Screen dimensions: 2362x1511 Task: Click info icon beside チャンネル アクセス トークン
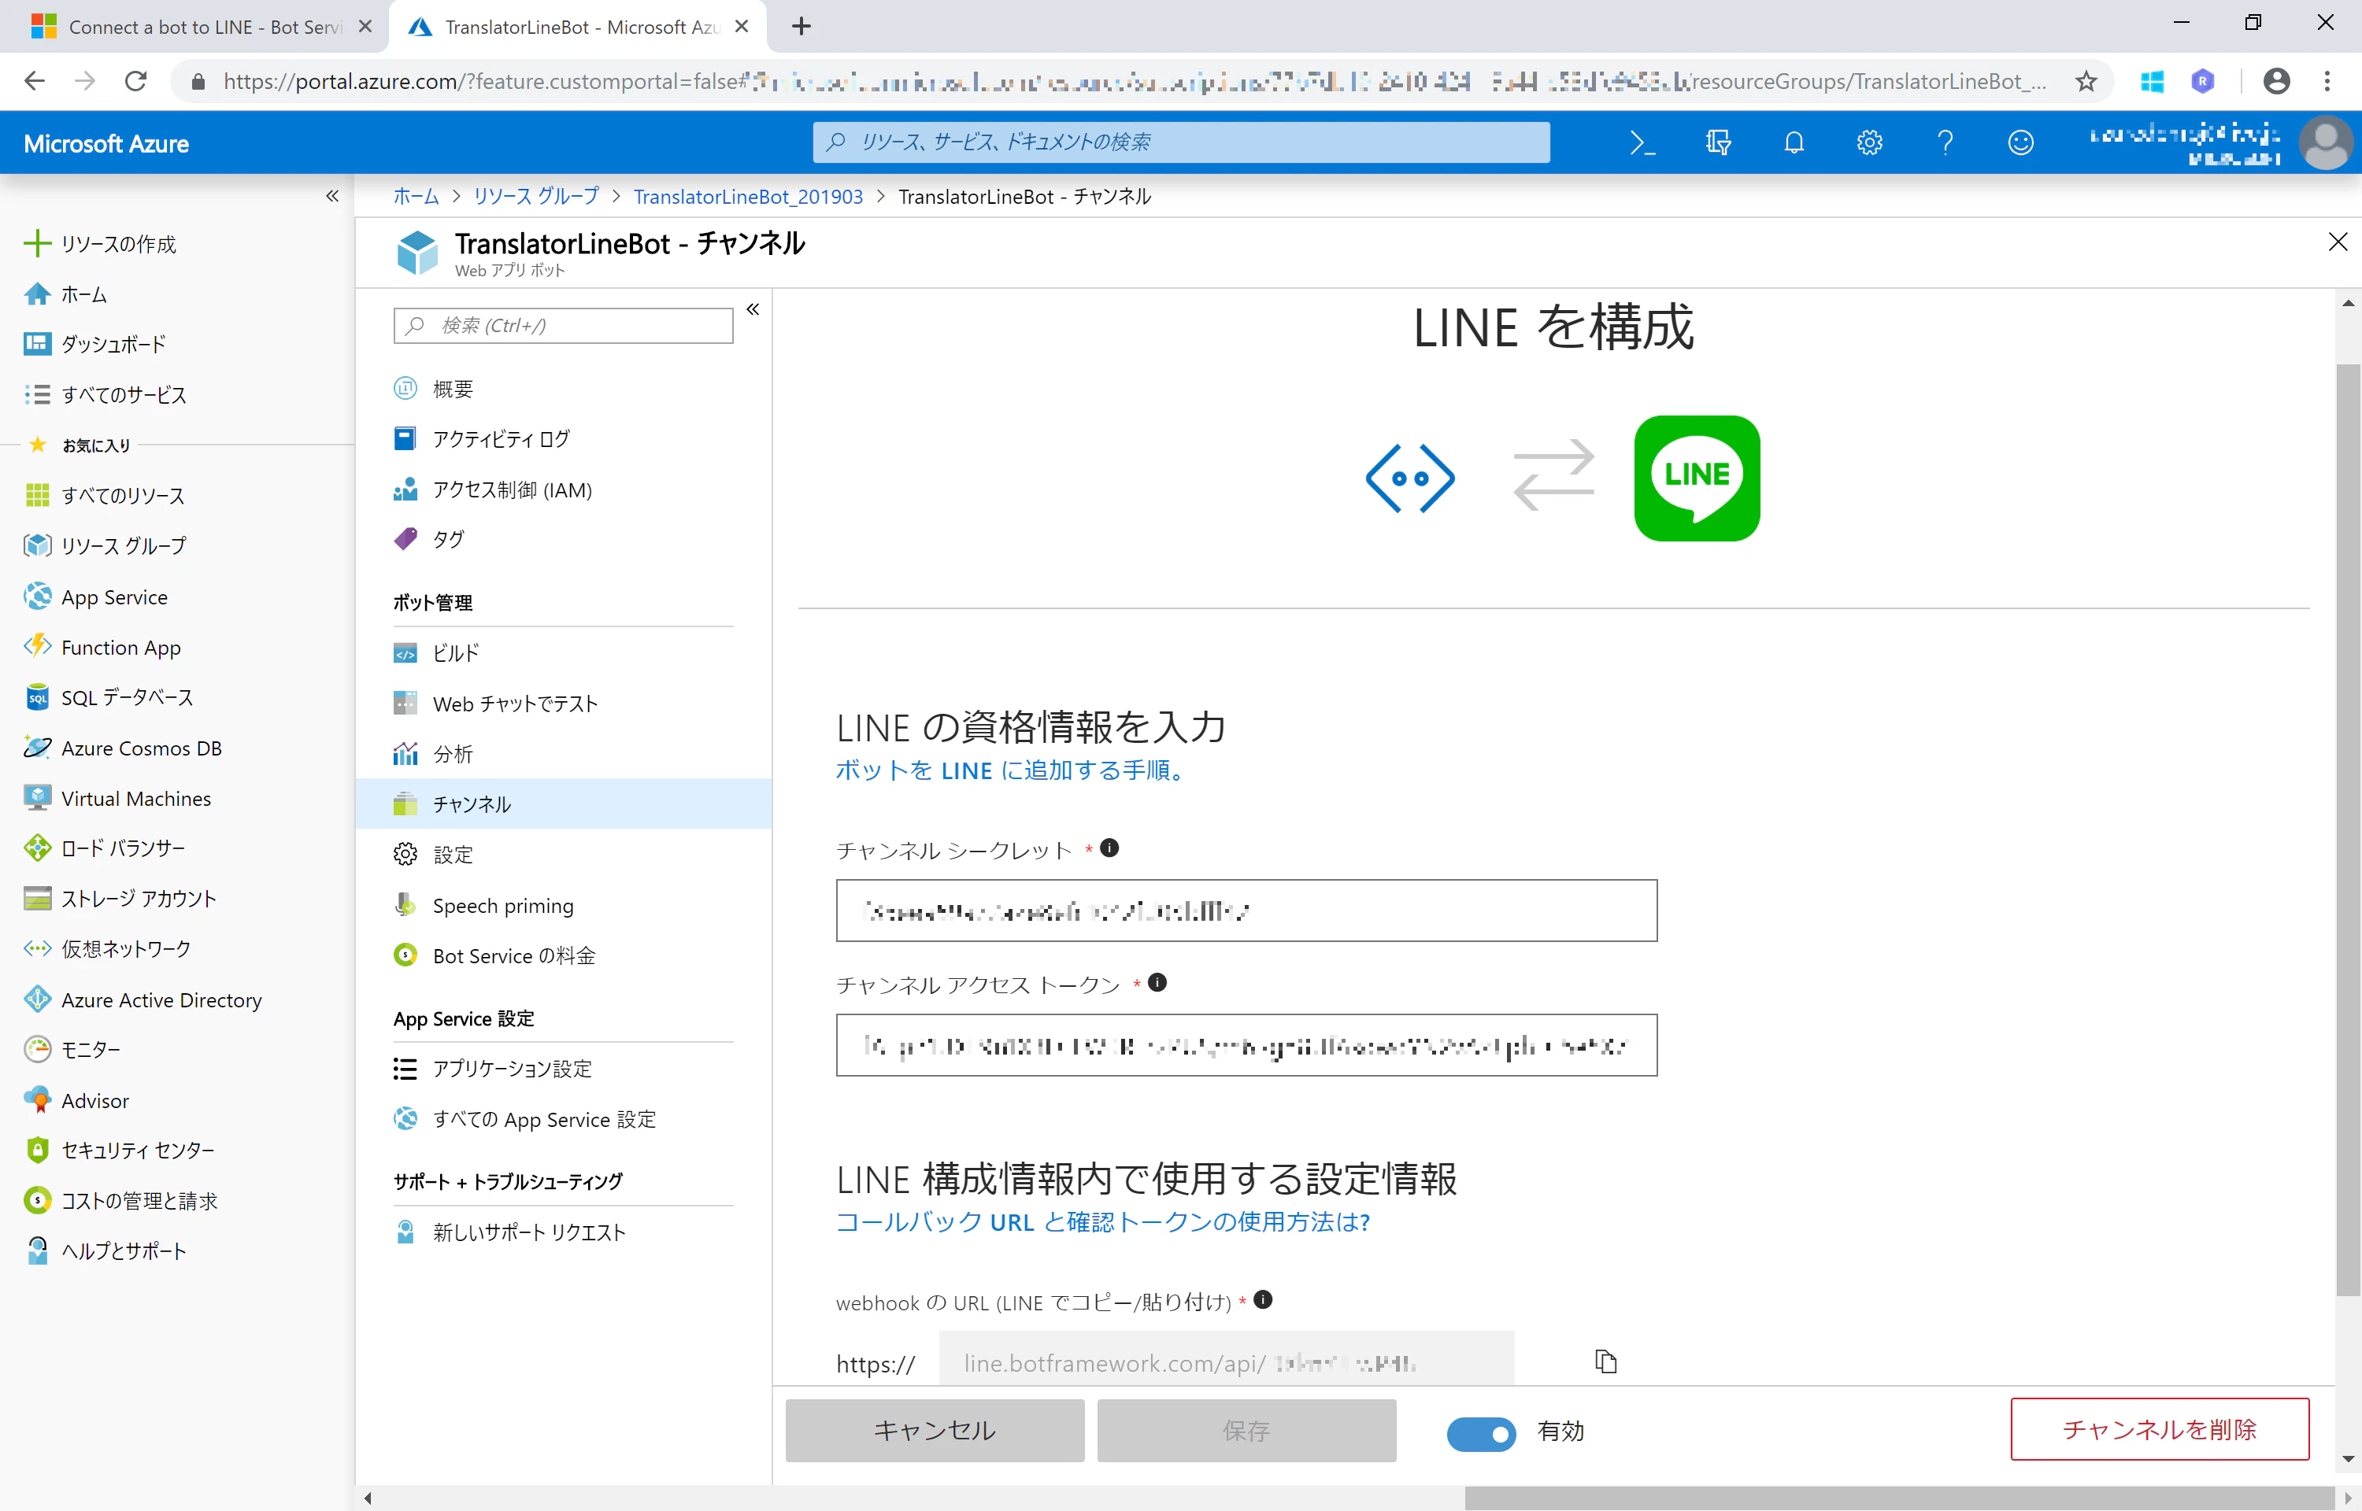(1157, 982)
